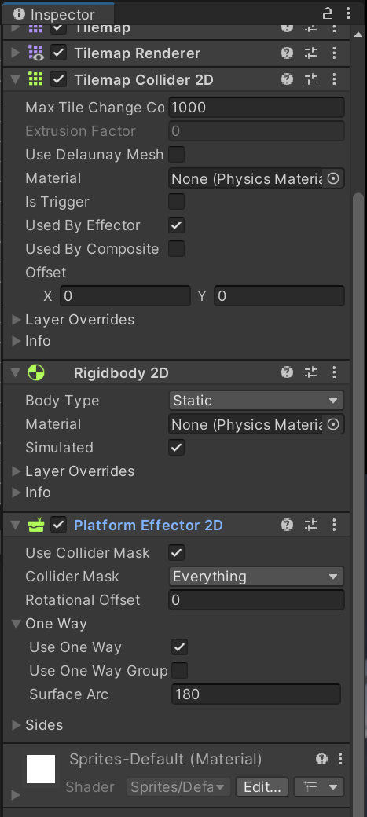Click the Tilemap Collider 2D grid icon
Image resolution: width=367 pixels, height=817 pixels.
(x=35, y=79)
